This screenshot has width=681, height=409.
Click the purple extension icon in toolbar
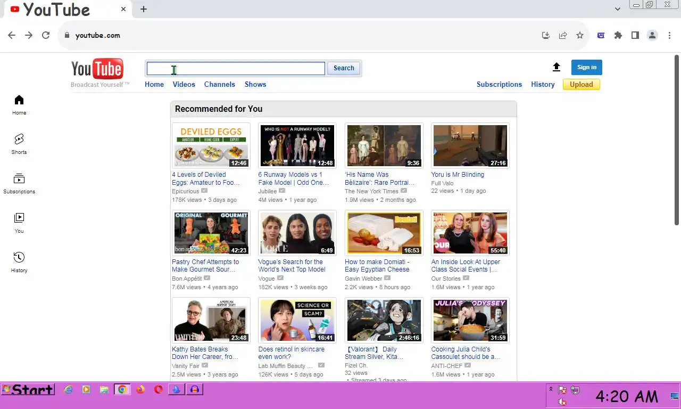pos(601,35)
